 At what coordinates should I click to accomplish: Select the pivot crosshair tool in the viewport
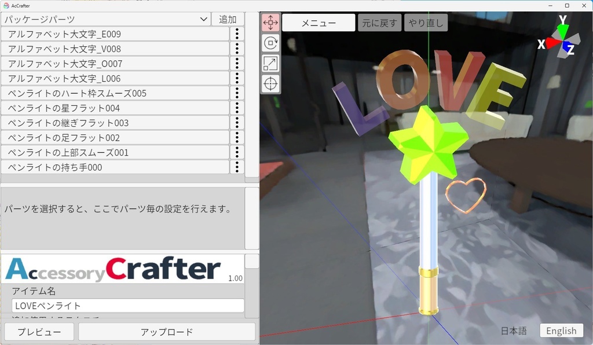[x=270, y=83]
